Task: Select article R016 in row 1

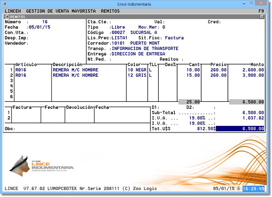Action: tap(21, 70)
